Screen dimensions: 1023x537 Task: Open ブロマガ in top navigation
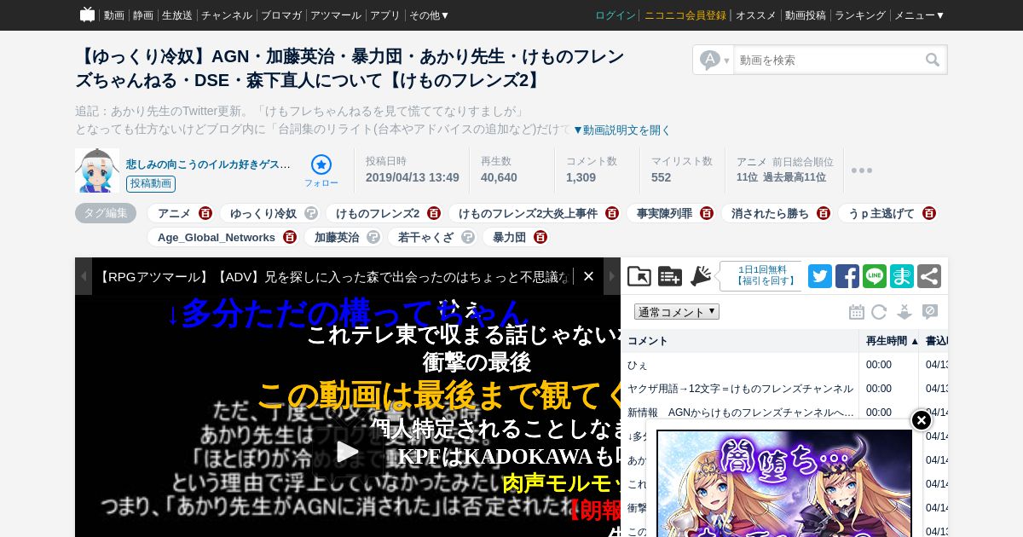pyautogui.click(x=281, y=15)
